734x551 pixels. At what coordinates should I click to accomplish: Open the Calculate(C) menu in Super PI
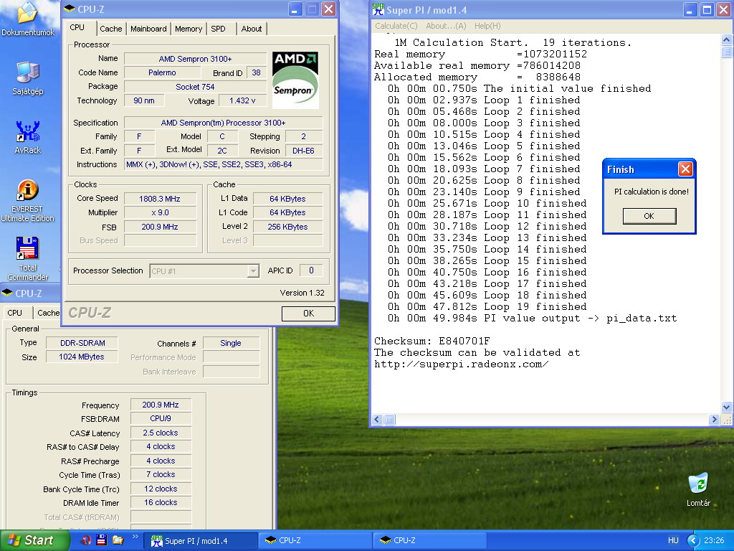tap(396, 26)
